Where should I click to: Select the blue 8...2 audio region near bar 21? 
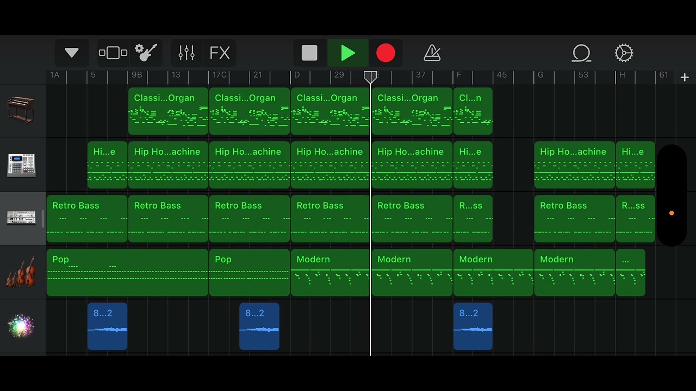pos(259,326)
